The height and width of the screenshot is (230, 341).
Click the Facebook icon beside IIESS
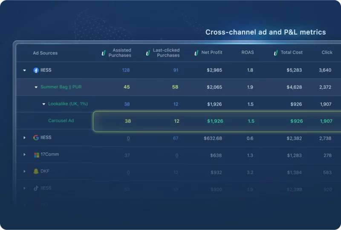36,70
